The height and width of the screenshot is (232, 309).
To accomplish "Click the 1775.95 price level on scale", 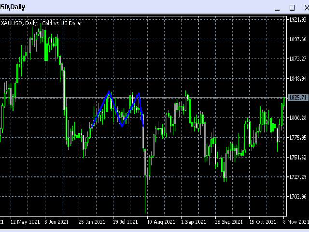I will click(x=297, y=138).
